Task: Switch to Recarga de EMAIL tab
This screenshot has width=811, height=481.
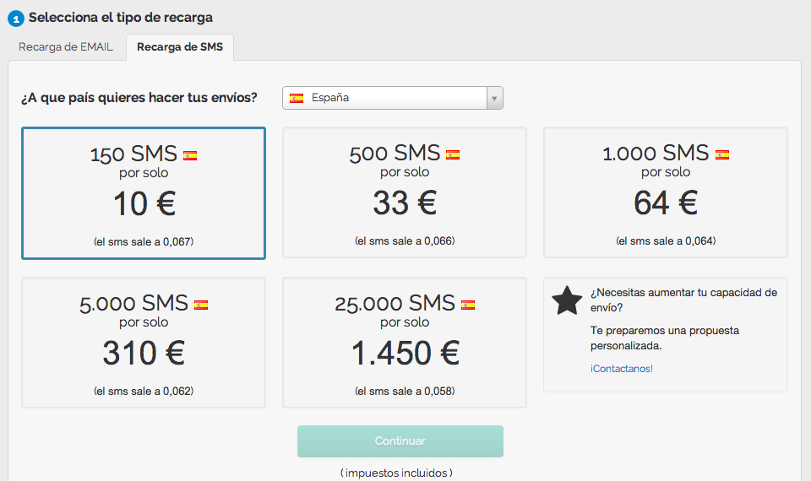Action: click(x=66, y=47)
